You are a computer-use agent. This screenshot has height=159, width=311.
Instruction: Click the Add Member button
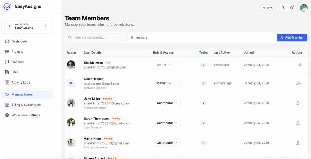pyautogui.click(x=292, y=37)
